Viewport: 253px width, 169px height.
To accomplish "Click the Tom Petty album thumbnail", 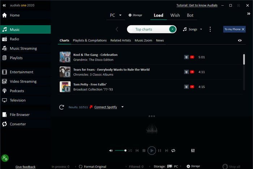I will point(65,87).
